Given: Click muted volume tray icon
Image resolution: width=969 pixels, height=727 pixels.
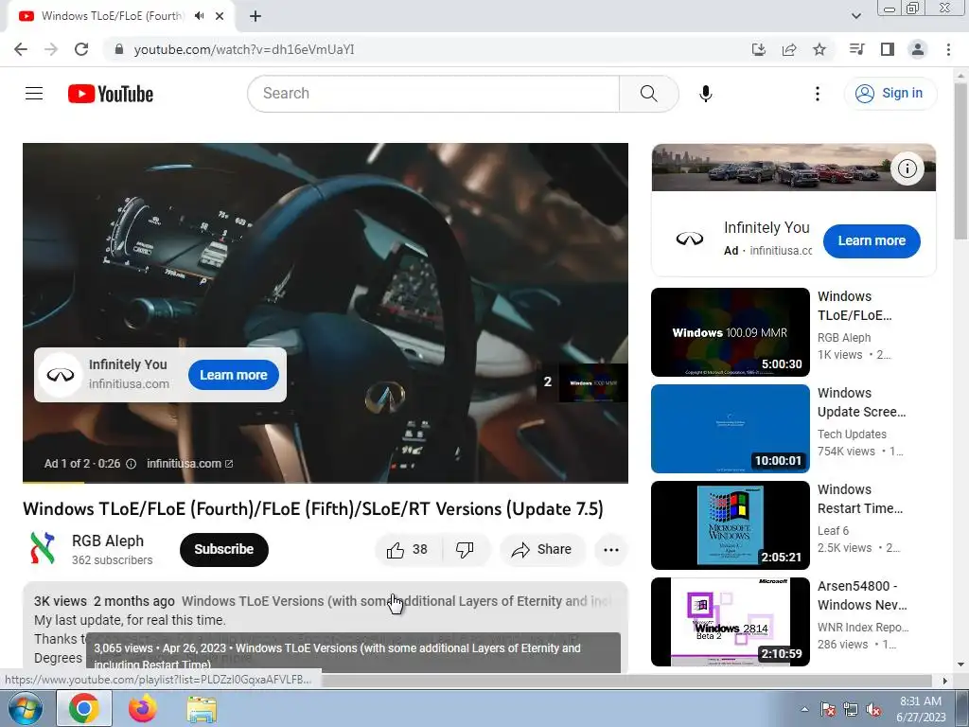Looking at the screenshot, I should pyautogui.click(x=873, y=710).
